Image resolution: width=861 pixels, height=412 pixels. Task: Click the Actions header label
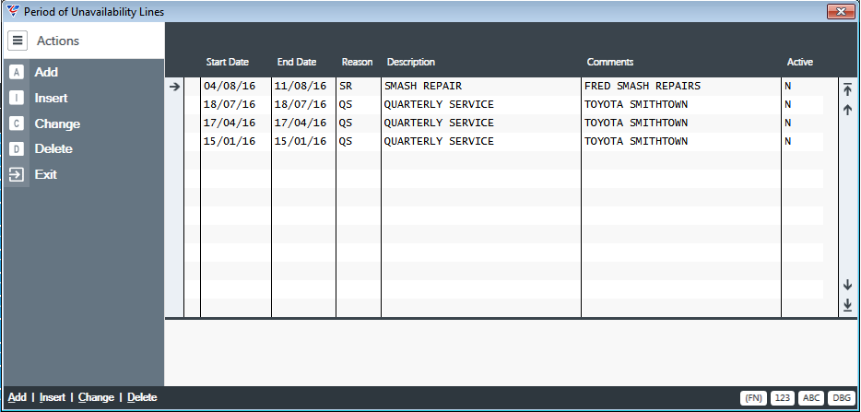click(58, 41)
